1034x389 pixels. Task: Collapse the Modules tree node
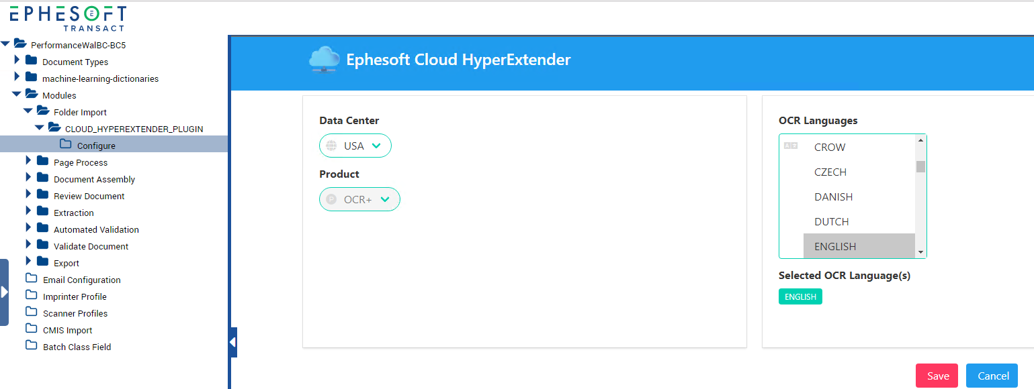pos(17,95)
